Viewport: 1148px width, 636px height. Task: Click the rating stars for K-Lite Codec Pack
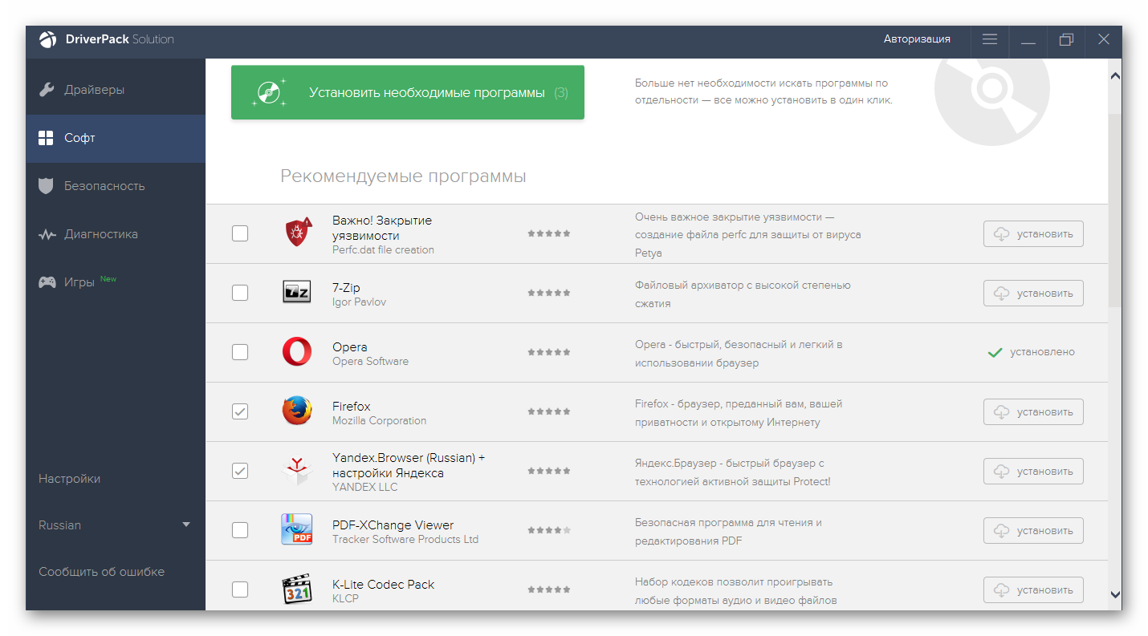pos(549,589)
